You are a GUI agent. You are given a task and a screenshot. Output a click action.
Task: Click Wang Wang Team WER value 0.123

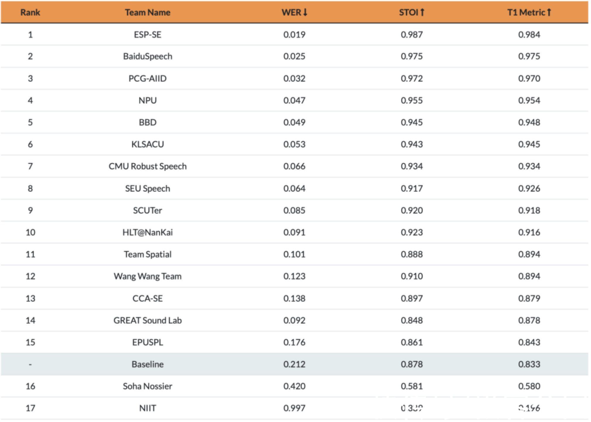coord(294,276)
